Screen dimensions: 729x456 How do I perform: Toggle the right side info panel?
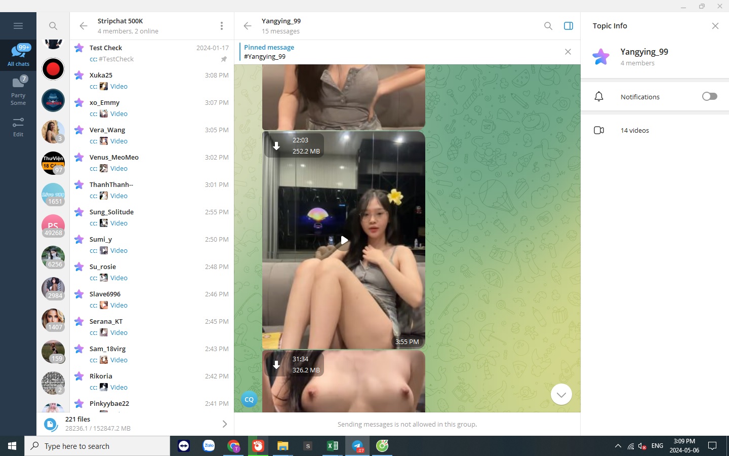pos(568,26)
